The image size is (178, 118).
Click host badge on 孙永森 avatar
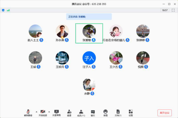[62, 37]
